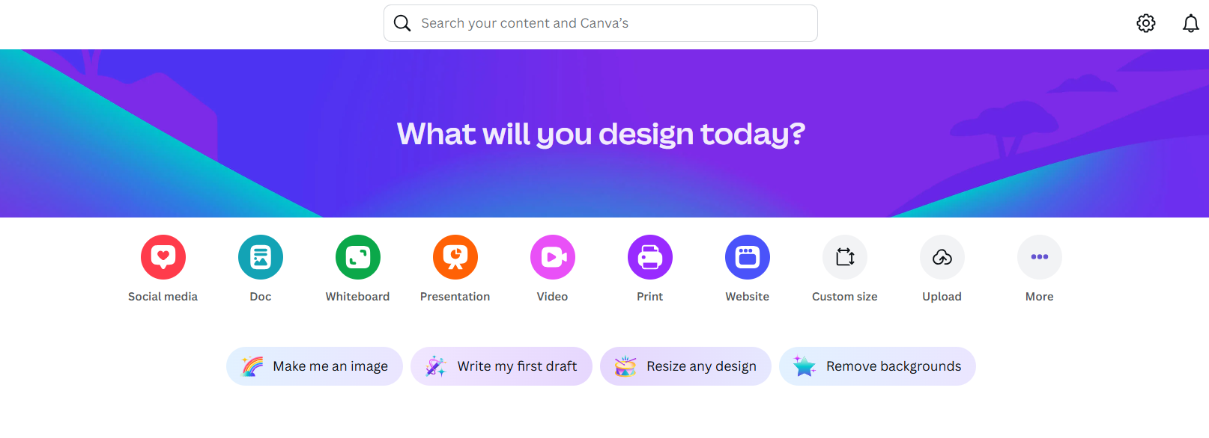This screenshot has height=438, width=1209.
Task: Launch Make me an image
Action: (315, 366)
